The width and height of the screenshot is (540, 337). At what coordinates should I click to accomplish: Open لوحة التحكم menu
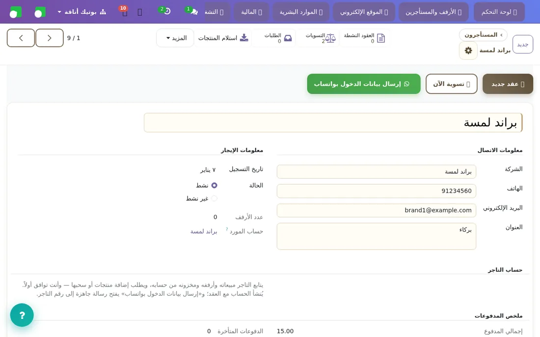click(x=499, y=12)
